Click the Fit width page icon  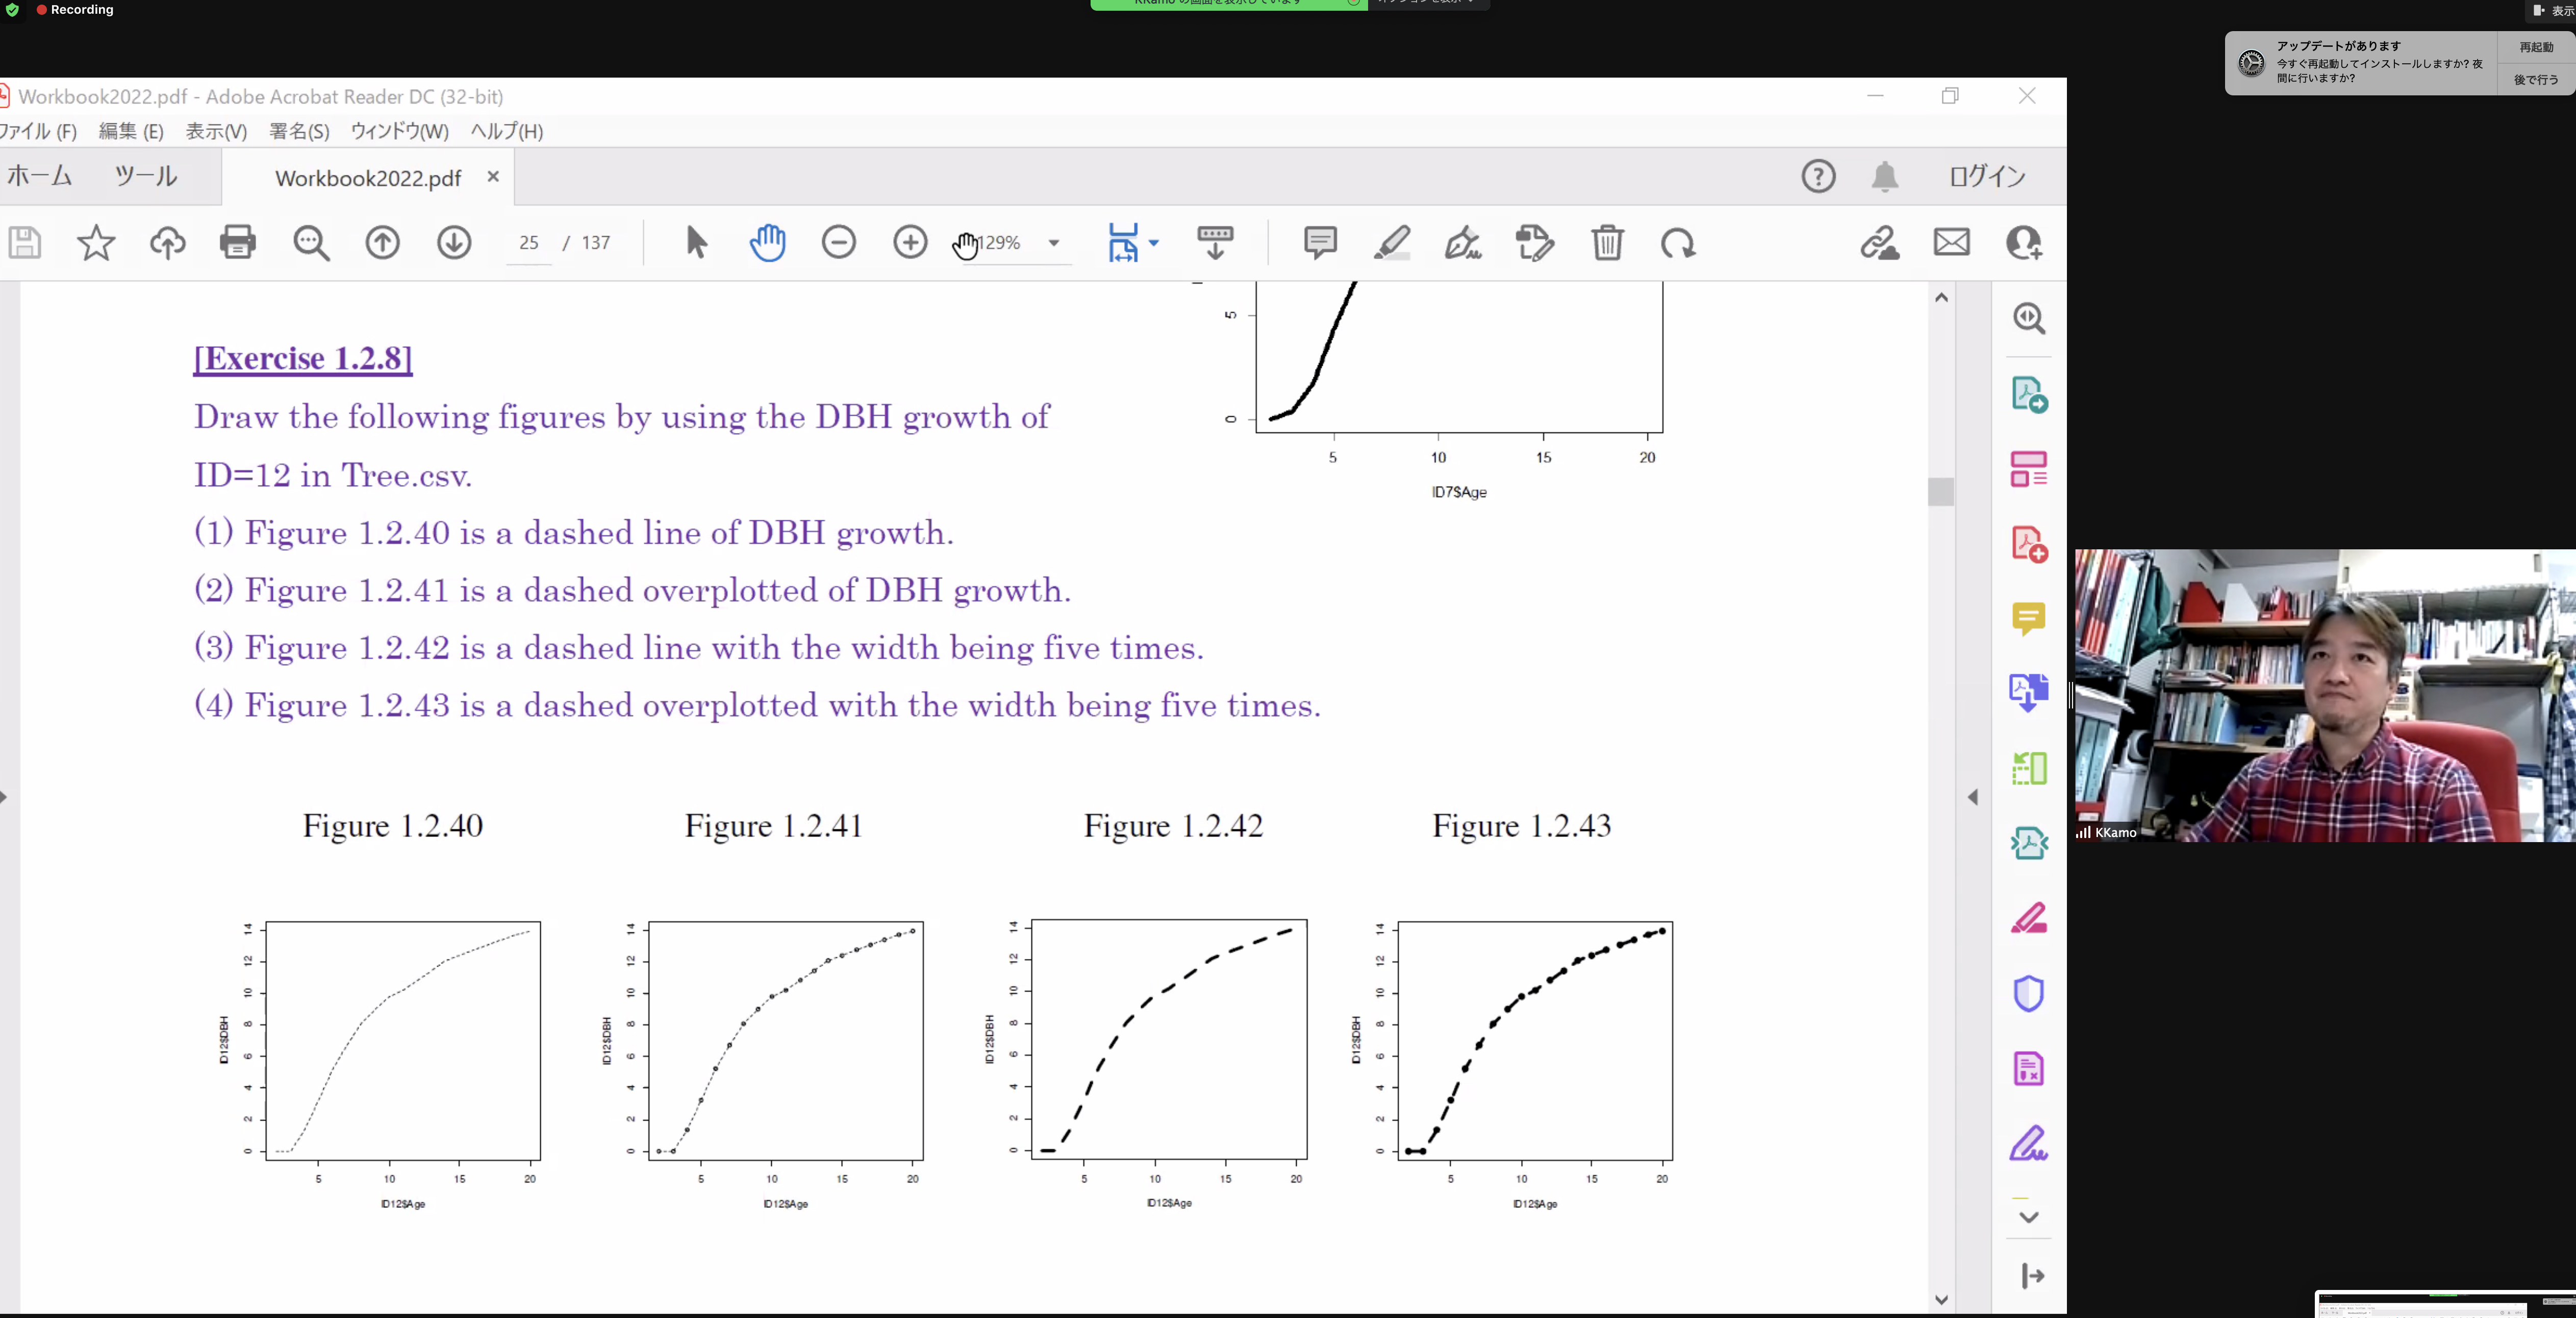[1123, 243]
